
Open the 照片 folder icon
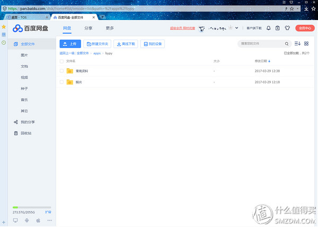(x=70, y=82)
